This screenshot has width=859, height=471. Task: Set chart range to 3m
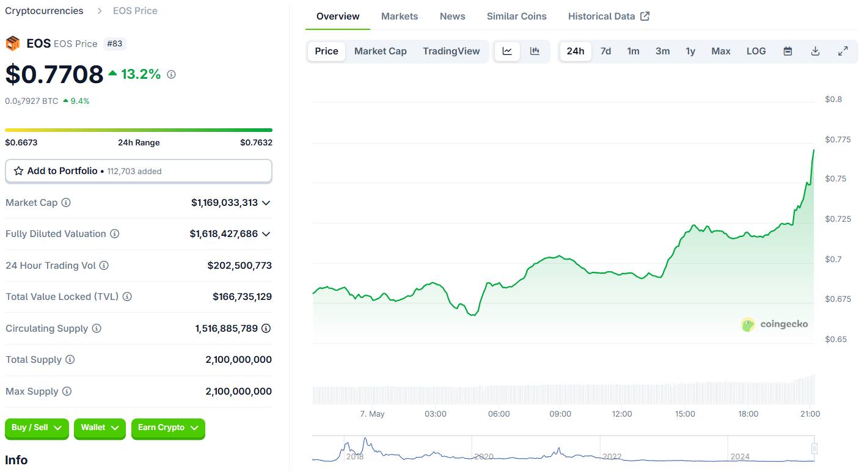click(x=662, y=51)
